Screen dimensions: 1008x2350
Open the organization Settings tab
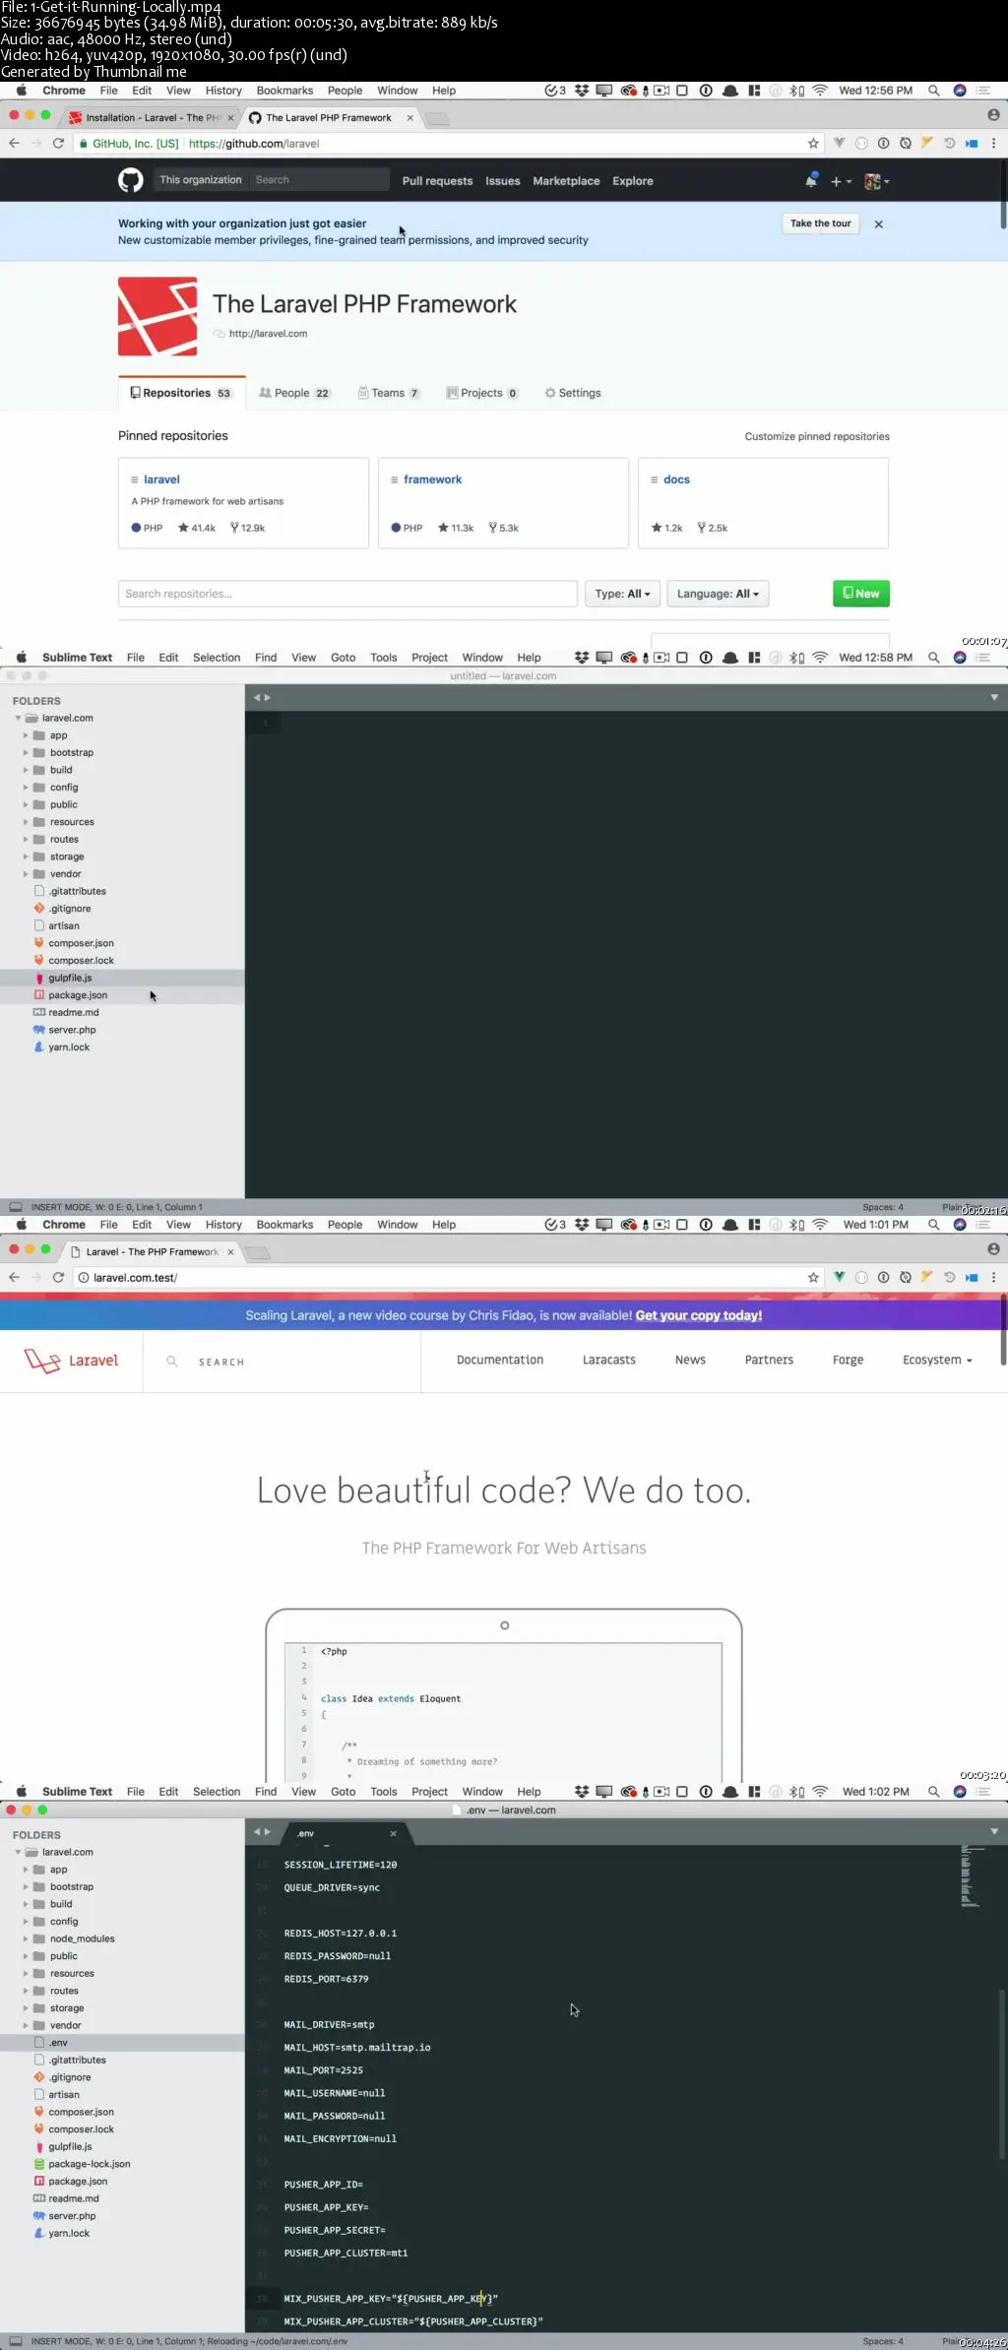coord(573,393)
